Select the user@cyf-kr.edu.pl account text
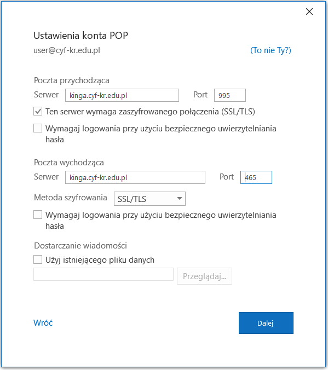This screenshot has width=328, height=370. coord(67,50)
